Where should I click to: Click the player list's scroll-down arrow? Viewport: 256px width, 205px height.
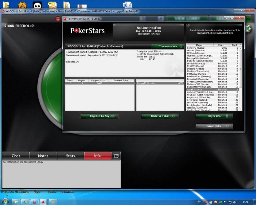(241, 109)
